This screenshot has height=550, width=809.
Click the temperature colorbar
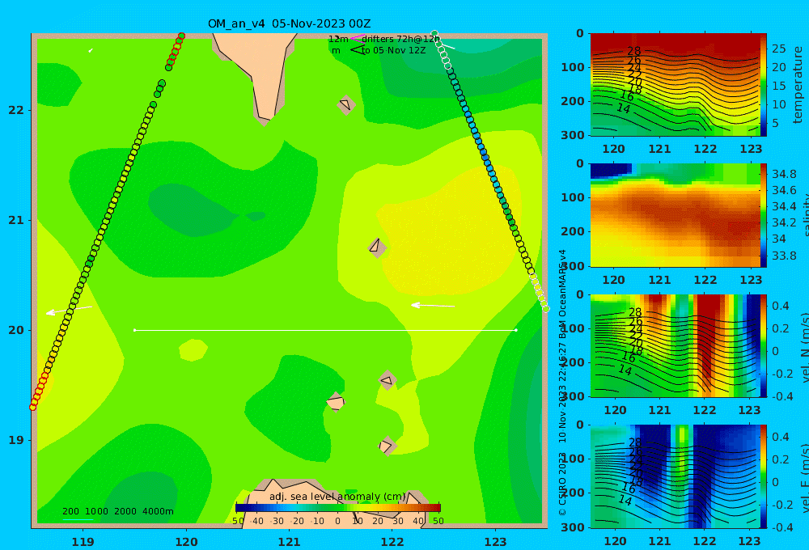(764, 84)
